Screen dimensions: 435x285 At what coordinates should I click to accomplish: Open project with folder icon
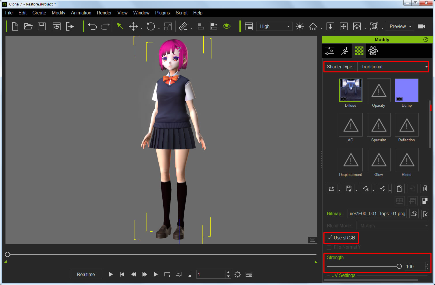[x=28, y=27]
